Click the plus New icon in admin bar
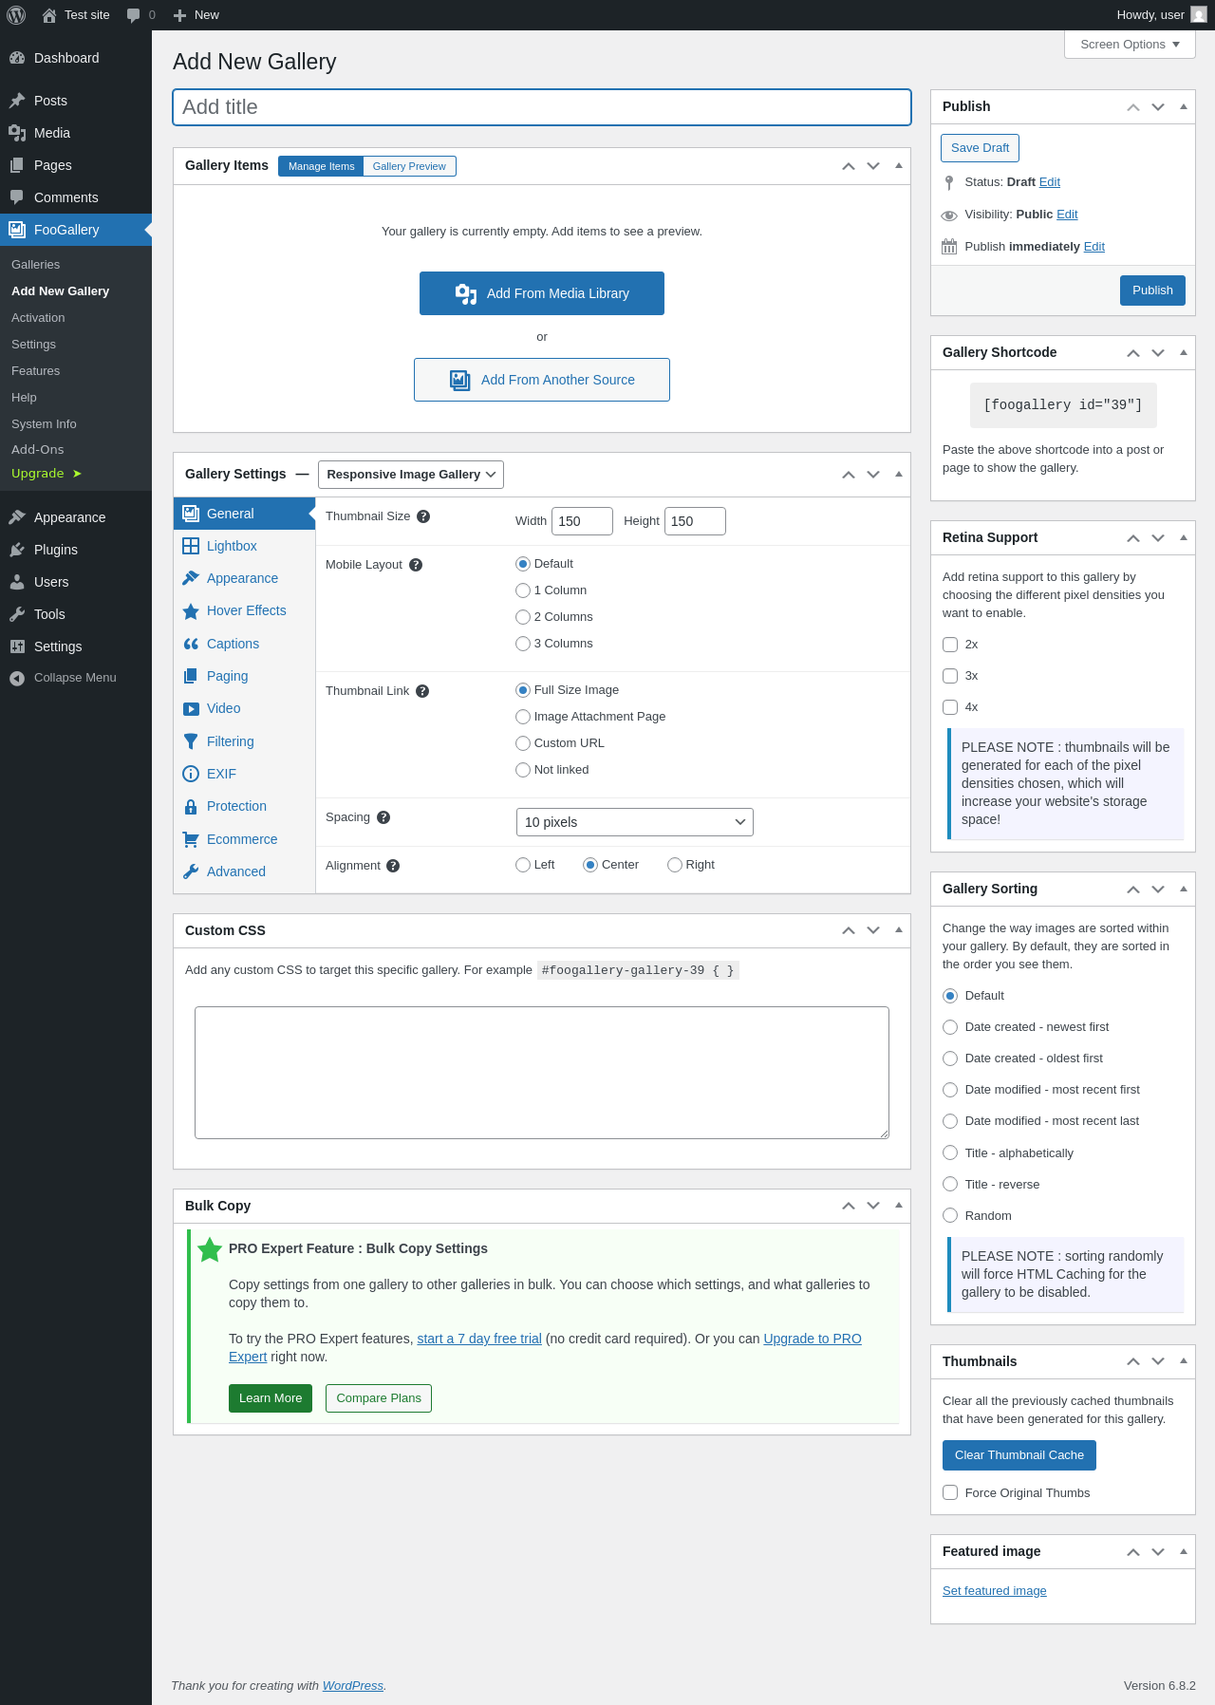Image resolution: width=1215 pixels, height=1705 pixels. (x=179, y=15)
